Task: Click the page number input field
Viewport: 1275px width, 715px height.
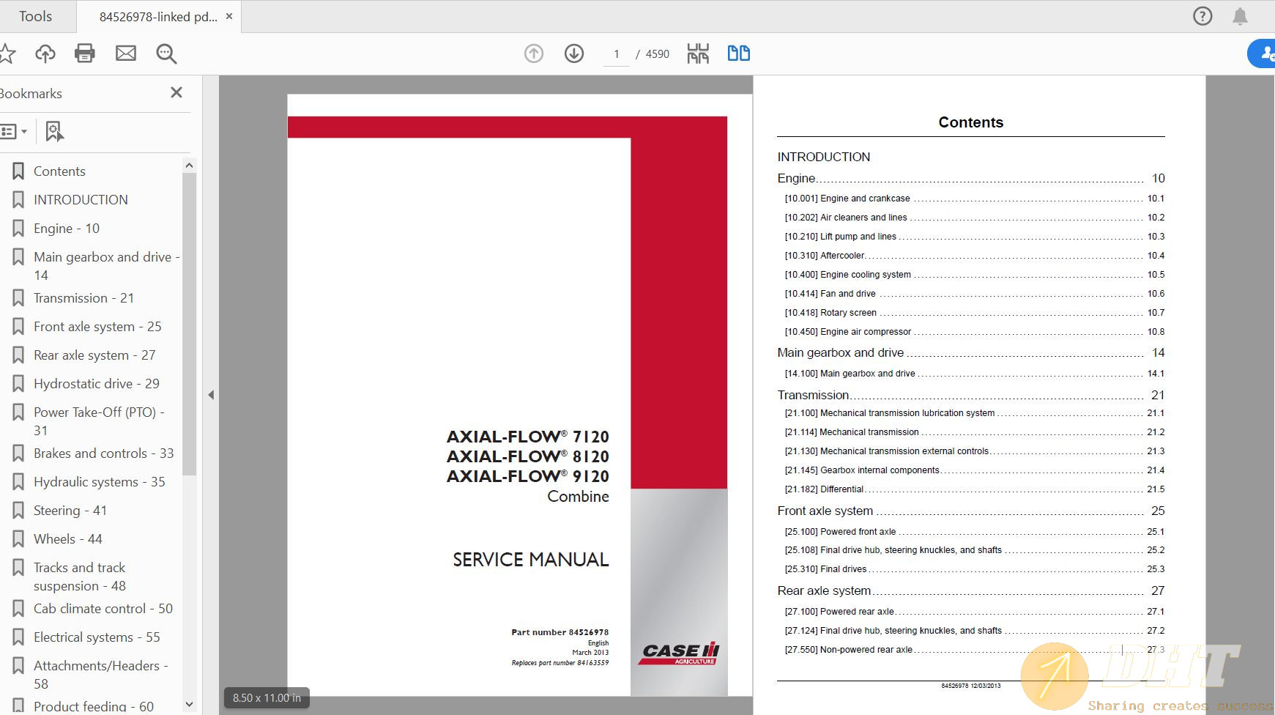Action: pos(617,54)
